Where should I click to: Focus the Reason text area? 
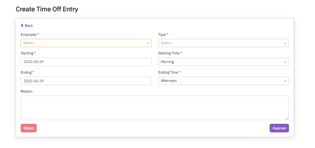154,108
